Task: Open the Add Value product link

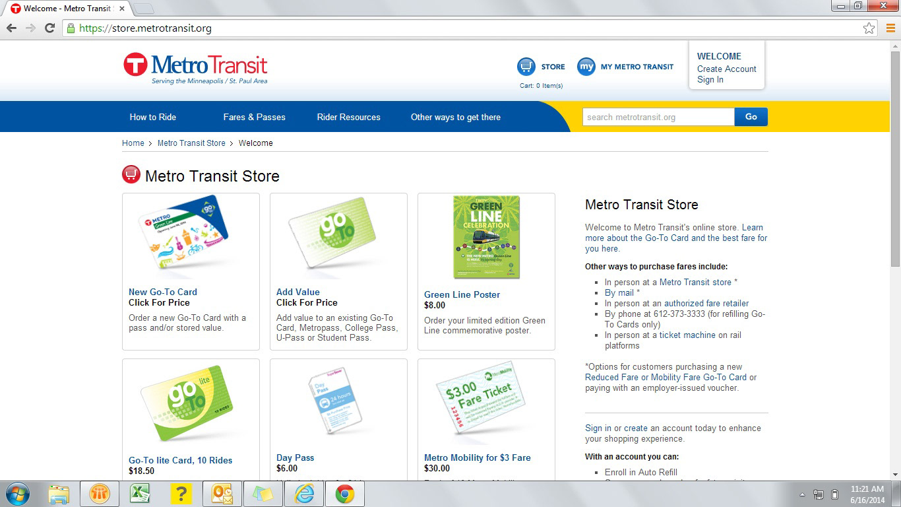Action: click(298, 292)
